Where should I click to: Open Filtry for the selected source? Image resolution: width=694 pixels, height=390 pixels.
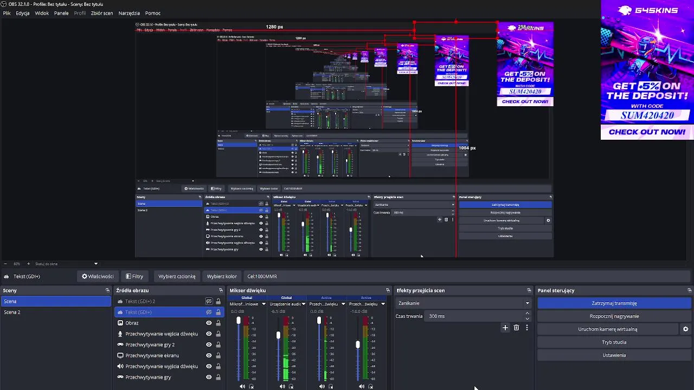click(134, 276)
